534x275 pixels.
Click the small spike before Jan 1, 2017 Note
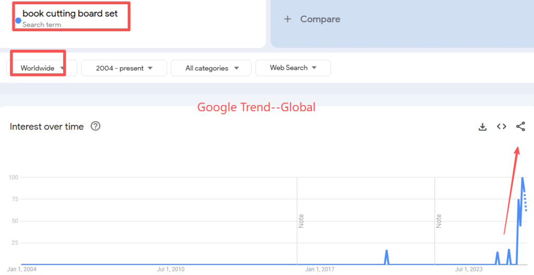(386, 251)
